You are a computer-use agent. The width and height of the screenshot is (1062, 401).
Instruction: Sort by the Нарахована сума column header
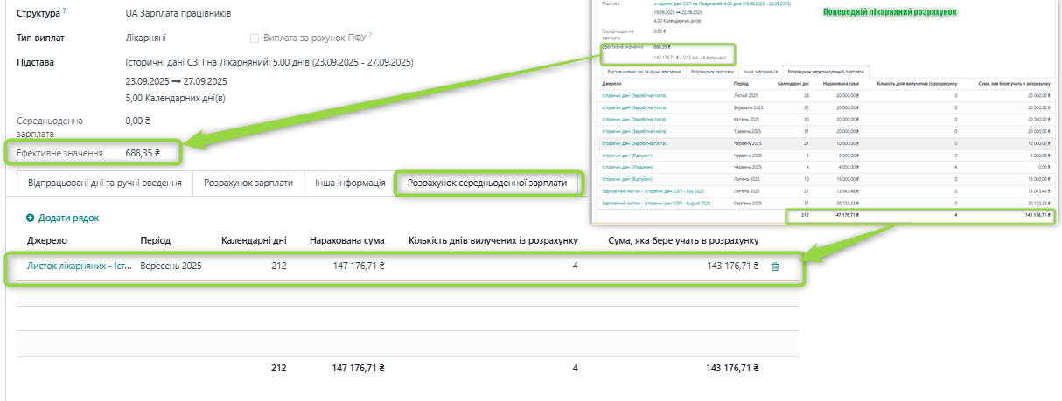coord(347,240)
